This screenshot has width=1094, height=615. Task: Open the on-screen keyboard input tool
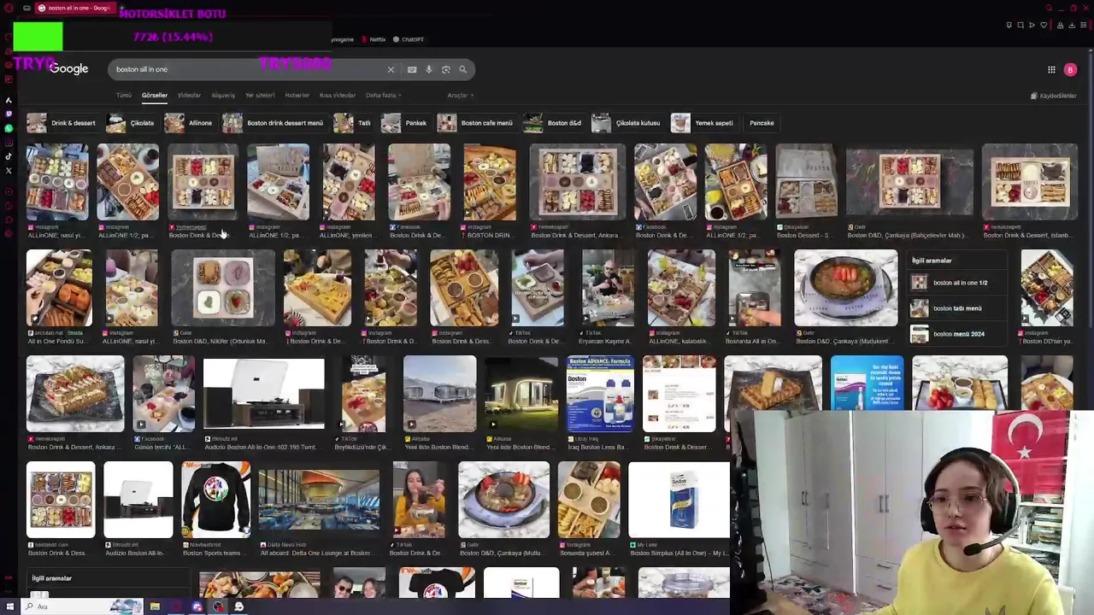coord(412,69)
